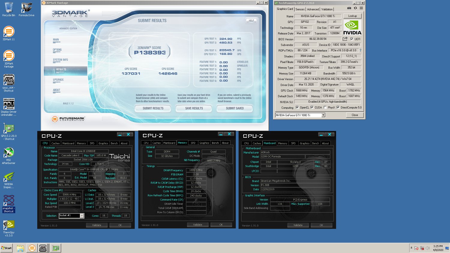Switch to the GPU-Z Validation tab
This screenshot has width=450, height=253.
pos(327,9)
